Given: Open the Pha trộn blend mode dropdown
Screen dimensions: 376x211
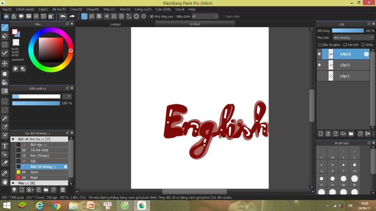Looking at the screenshot, I should coord(352,37).
